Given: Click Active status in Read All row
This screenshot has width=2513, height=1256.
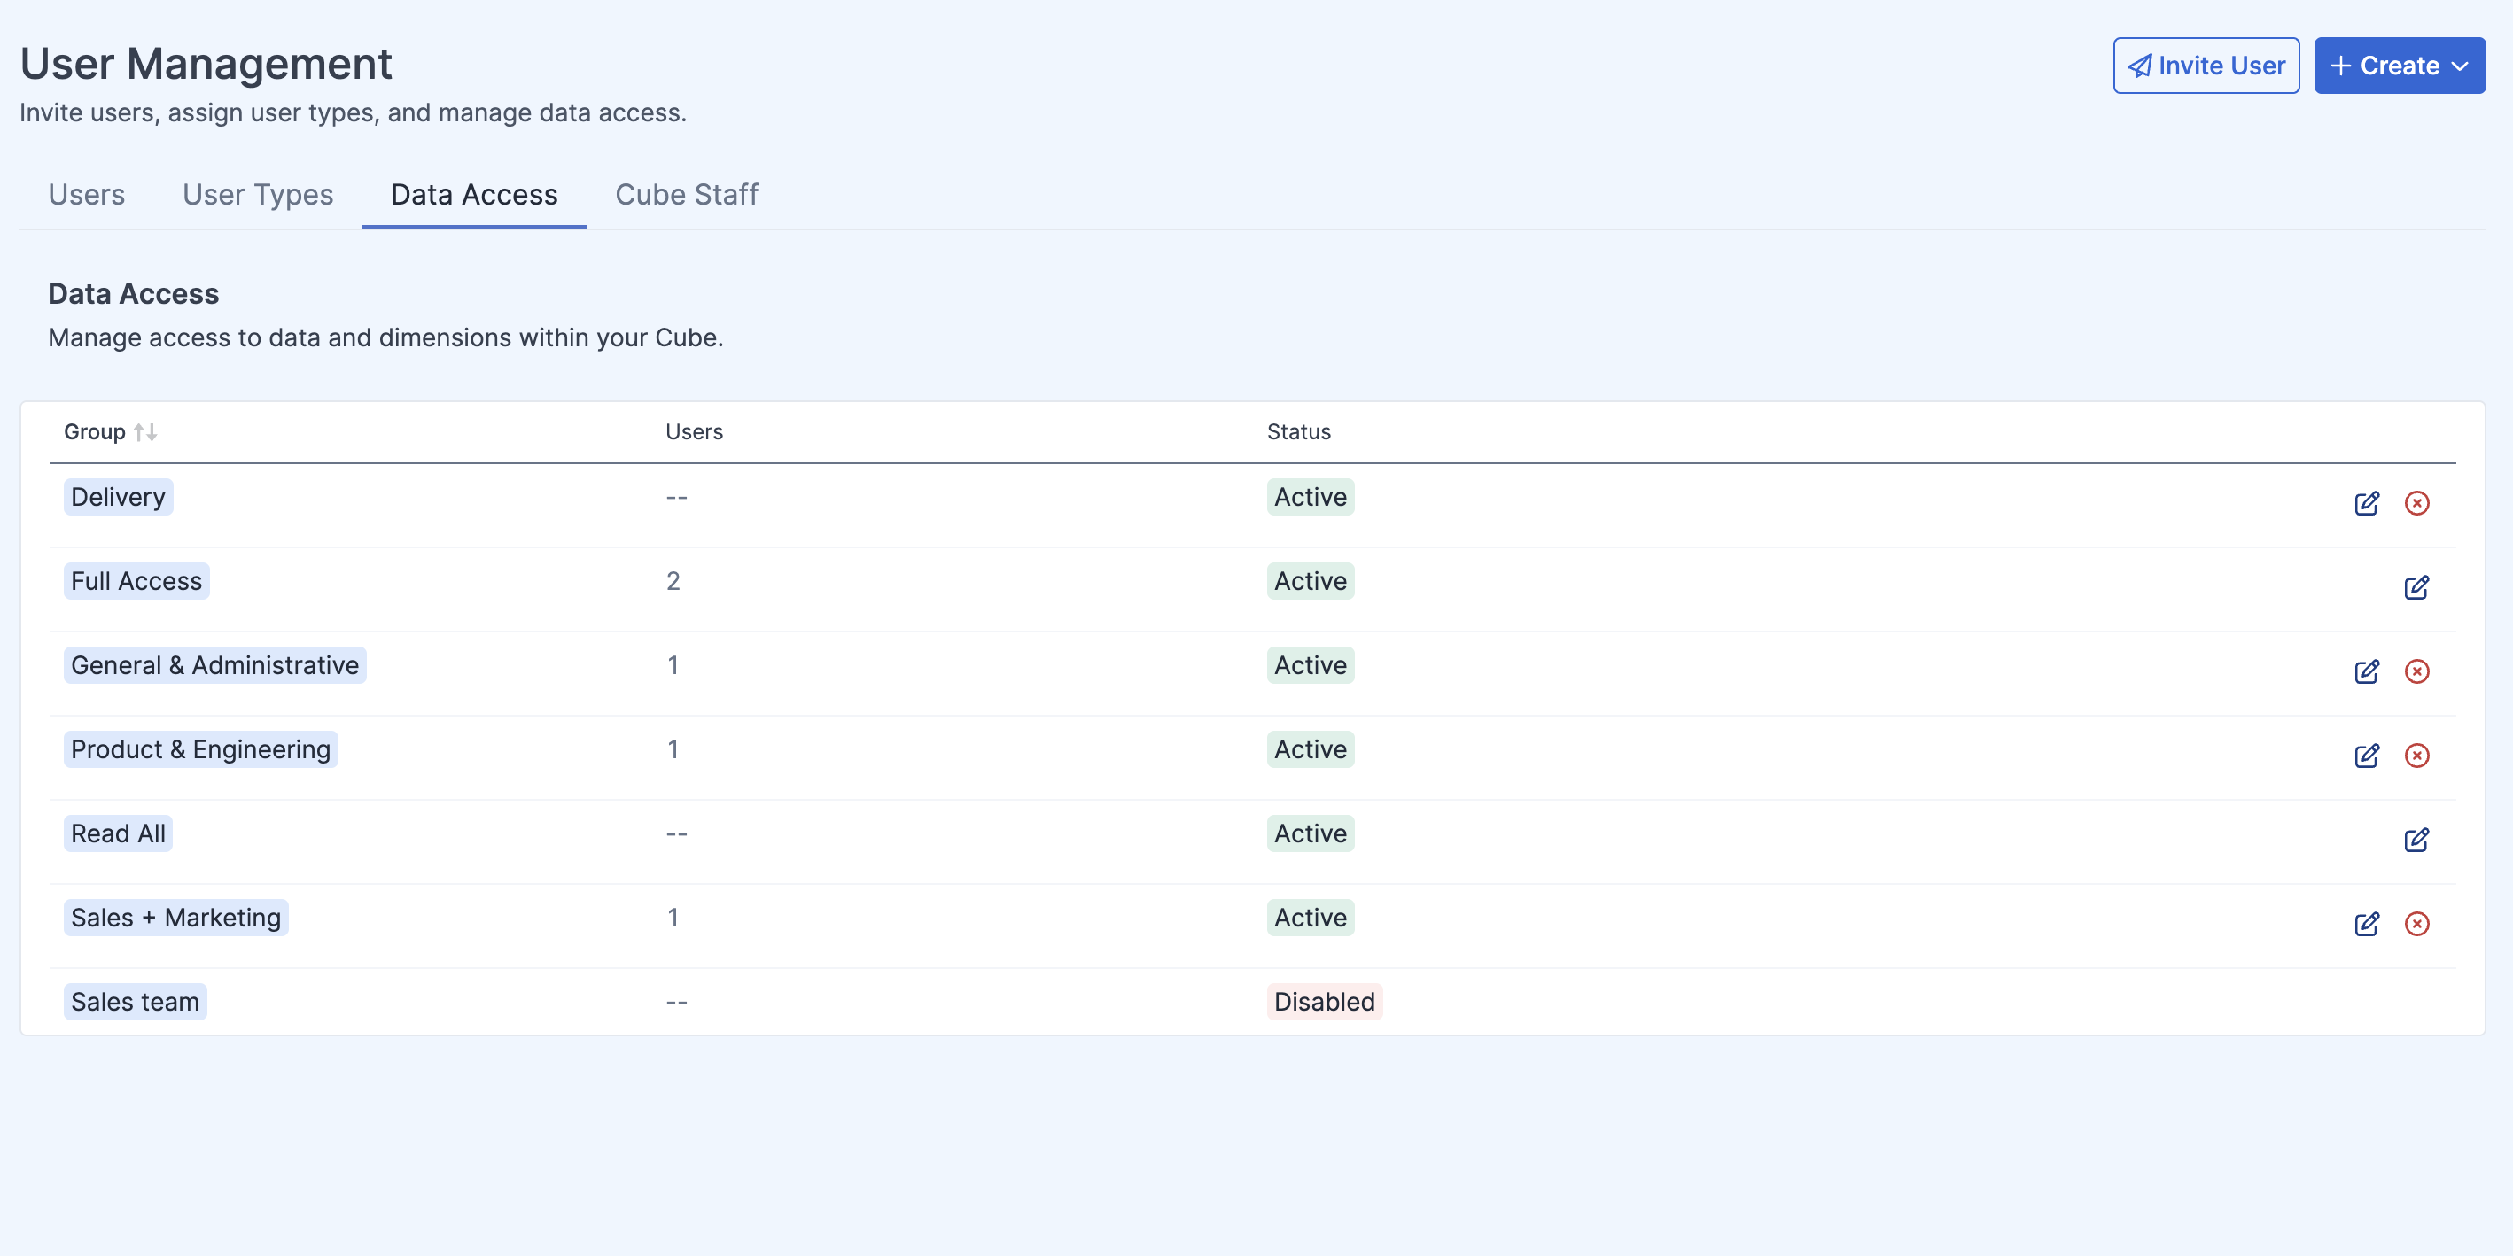Looking at the screenshot, I should (x=1311, y=833).
